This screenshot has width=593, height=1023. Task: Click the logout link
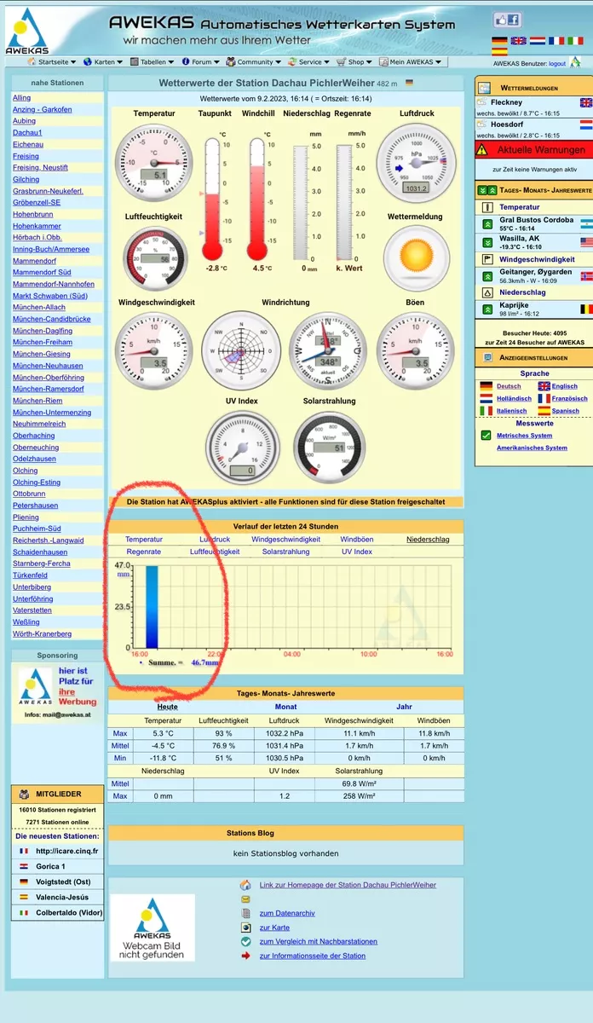557,64
